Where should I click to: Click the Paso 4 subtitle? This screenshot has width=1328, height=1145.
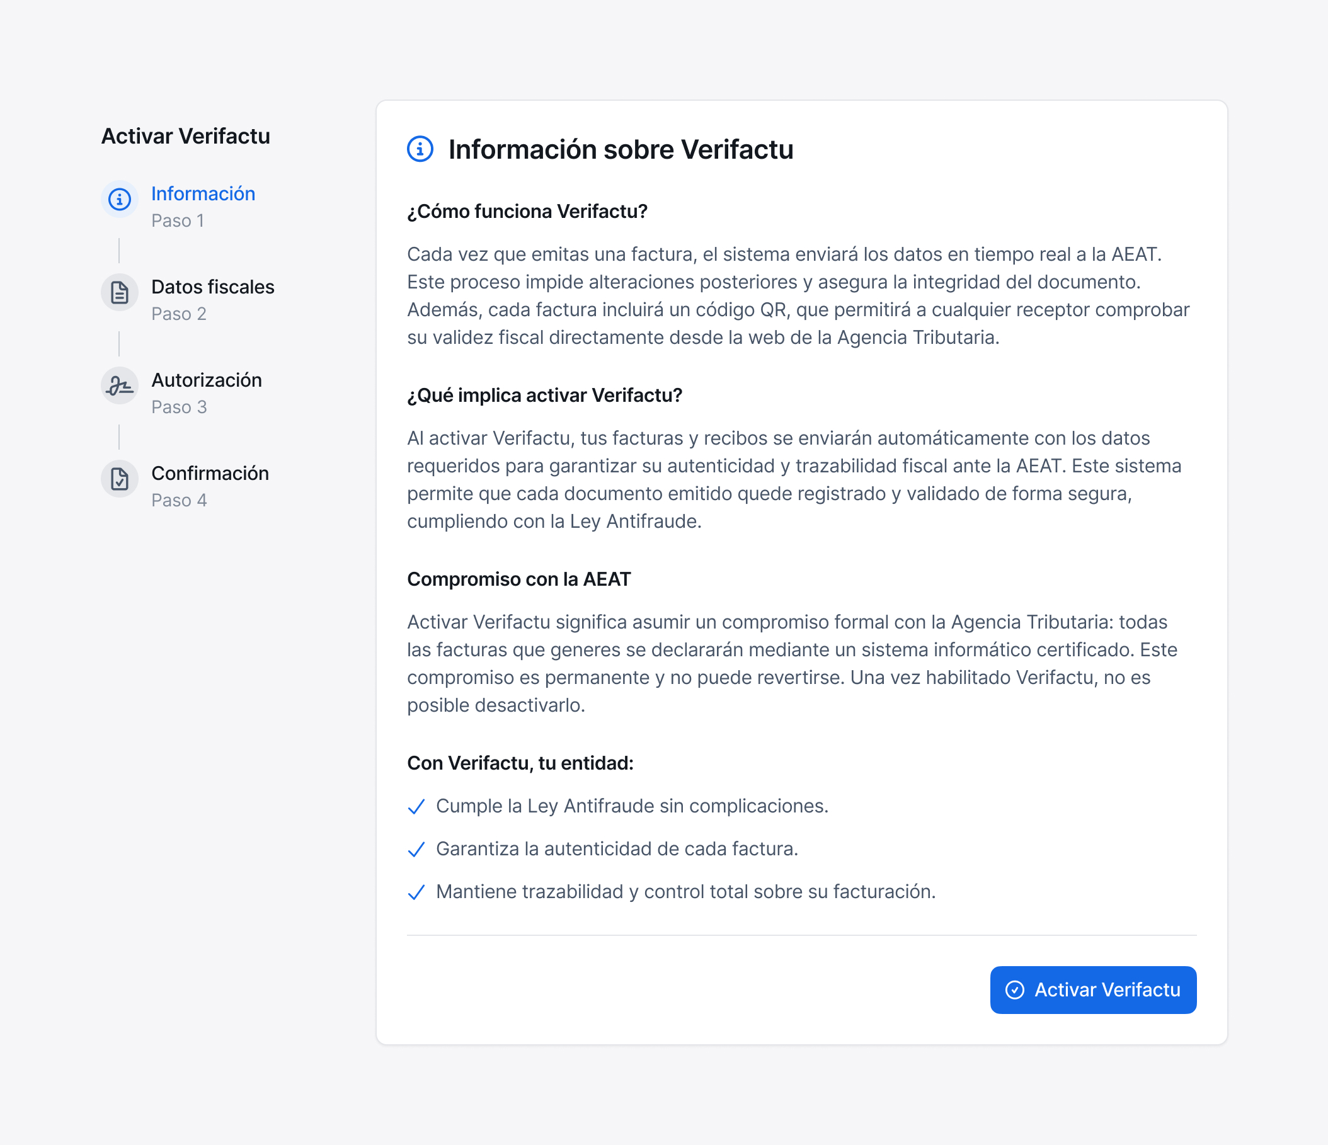[x=179, y=501]
